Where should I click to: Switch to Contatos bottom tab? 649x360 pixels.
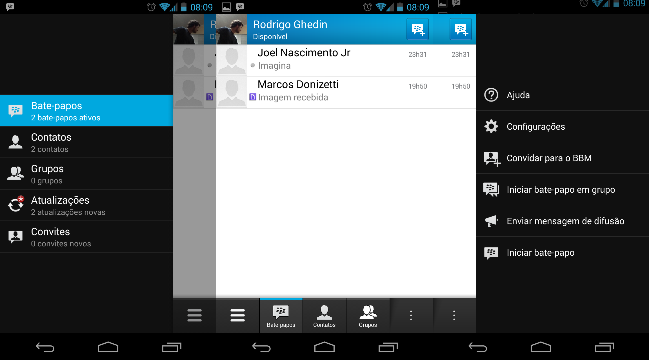(x=324, y=316)
